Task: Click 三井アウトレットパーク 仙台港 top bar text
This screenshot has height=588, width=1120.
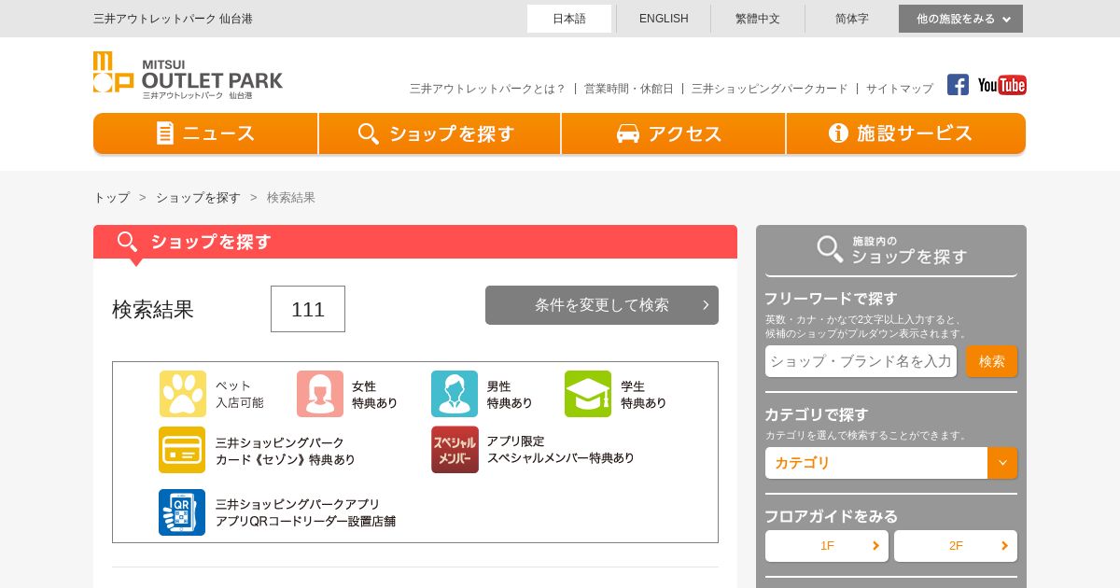Action: tap(173, 19)
